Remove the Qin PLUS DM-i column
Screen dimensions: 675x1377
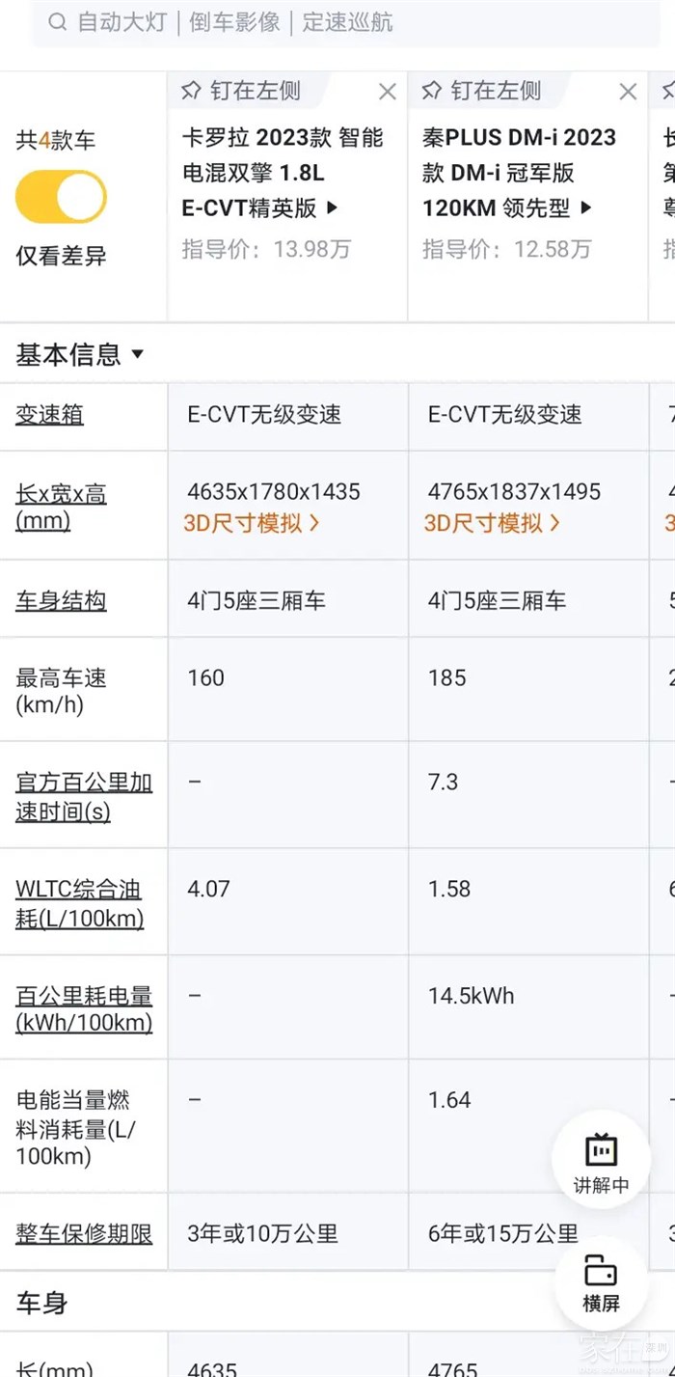(628, 92)
